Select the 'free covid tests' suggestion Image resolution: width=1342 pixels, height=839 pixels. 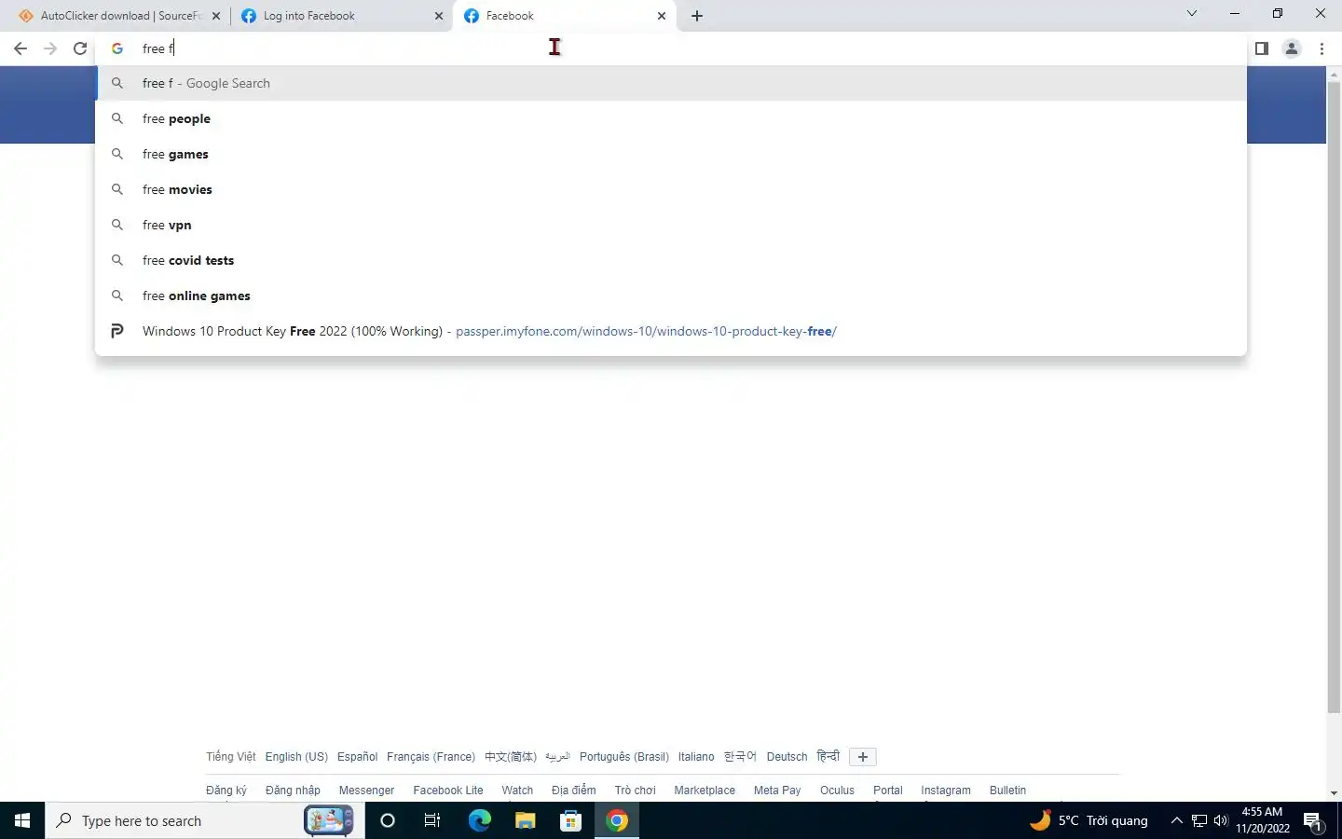pyautogui.click(x=671, y=260)
